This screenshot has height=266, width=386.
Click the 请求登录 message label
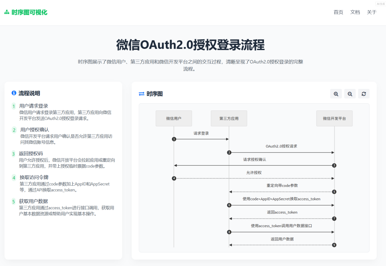pos(201,133)
